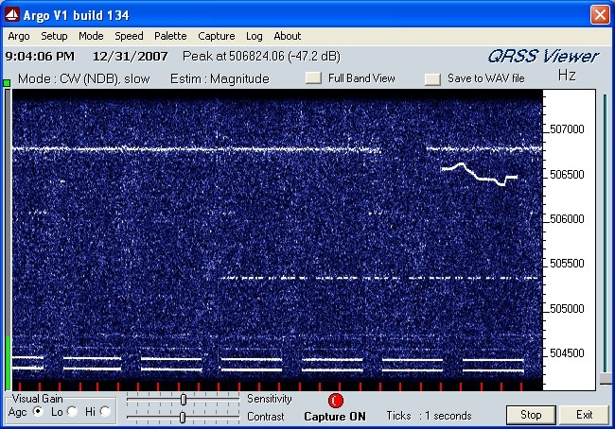Select the Hi visual gain option

[105, 411]
